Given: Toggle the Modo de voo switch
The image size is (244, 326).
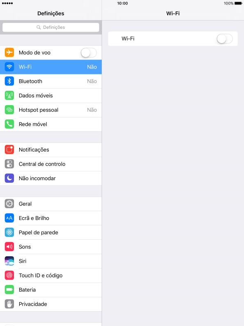Looking at the screenshot, I should pos(89,53).
